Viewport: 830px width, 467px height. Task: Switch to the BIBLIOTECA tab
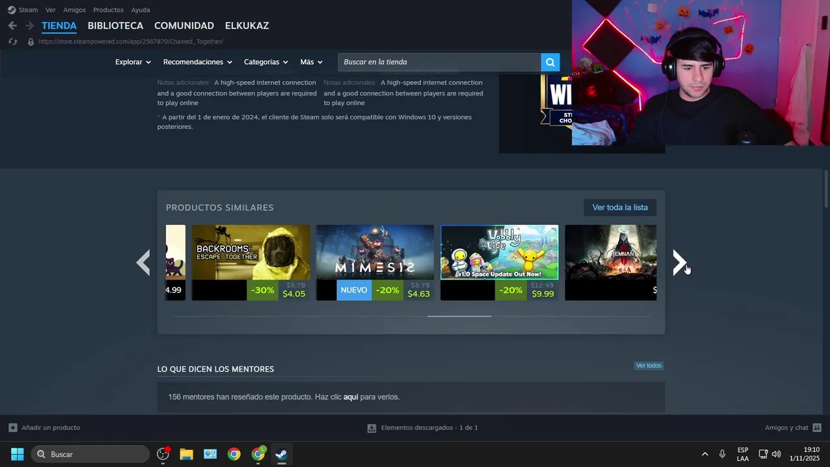(115, 25)
